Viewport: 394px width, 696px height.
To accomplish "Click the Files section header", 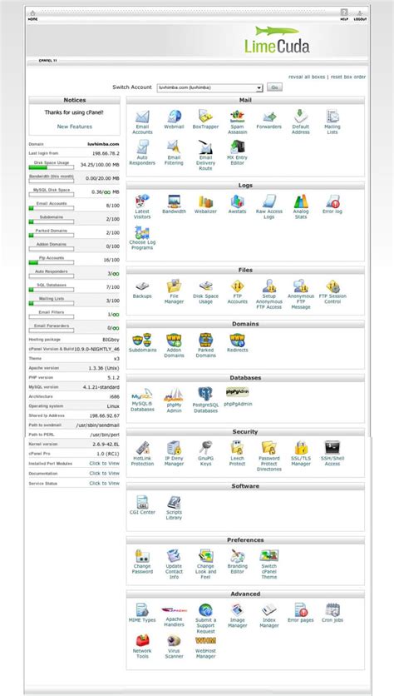I will [x=245, y=270].
